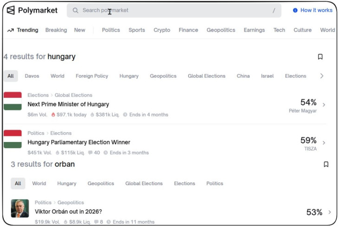Select the Davos filter chip

coord(32,76)
